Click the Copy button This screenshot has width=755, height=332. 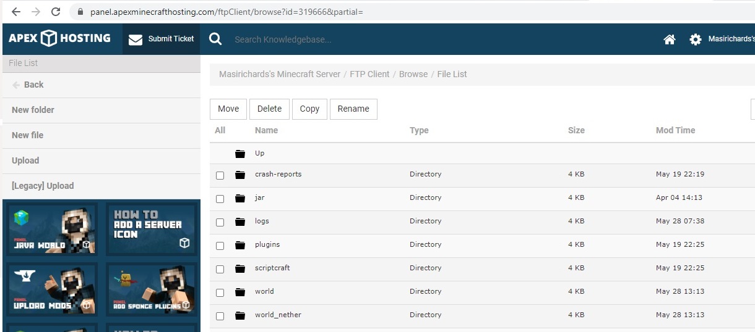click(x=309, y=109)
